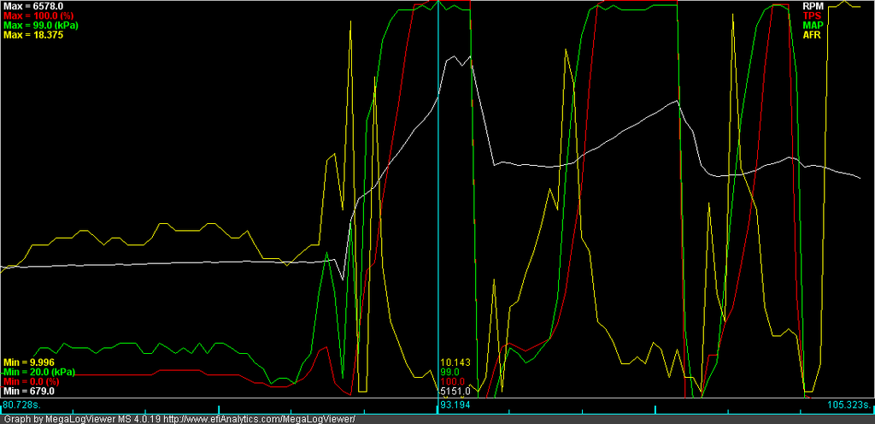Select the white Min = 679.0 label
The width and height of the screenshot is (875, 424).
pos(28,391)
